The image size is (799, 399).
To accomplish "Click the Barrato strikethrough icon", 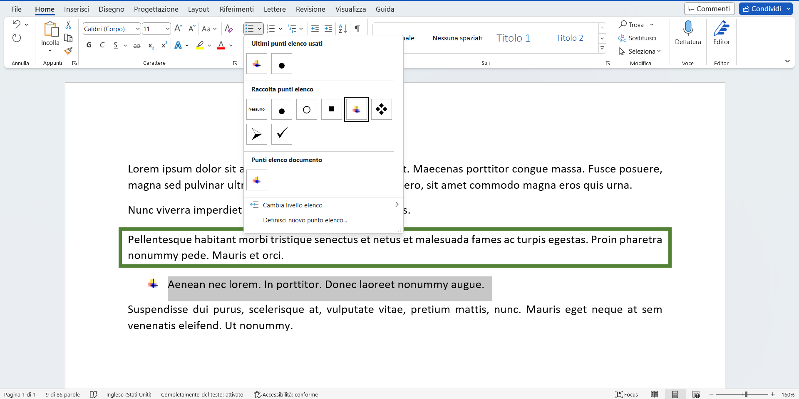I will pos(136,45).
